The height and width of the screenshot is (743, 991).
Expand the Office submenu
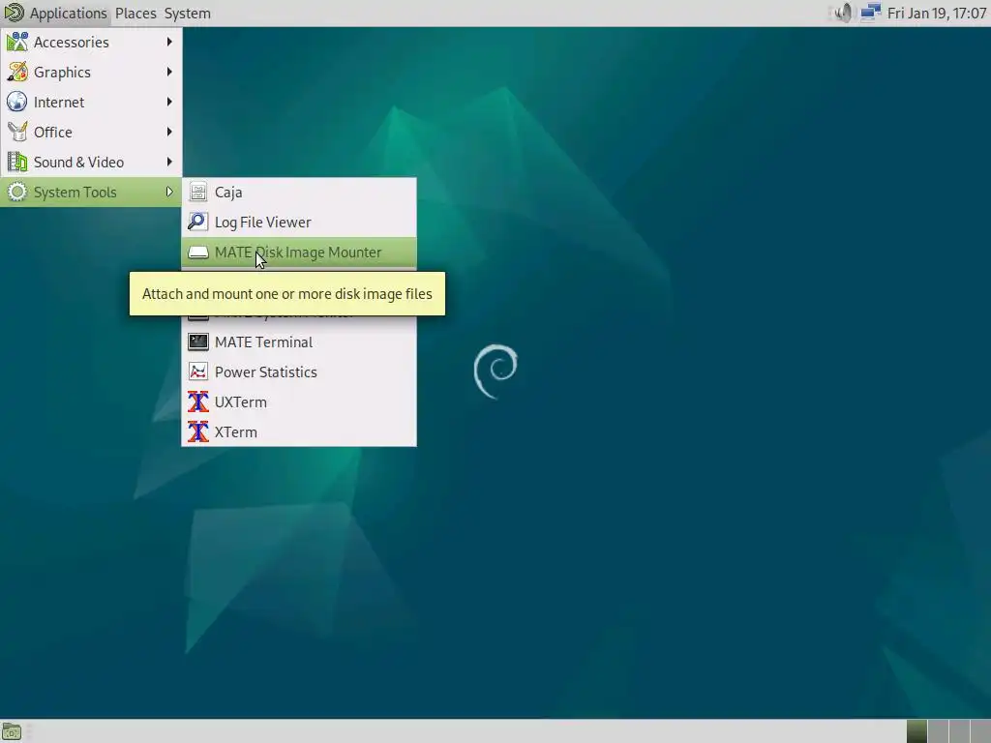pos(91,132)
